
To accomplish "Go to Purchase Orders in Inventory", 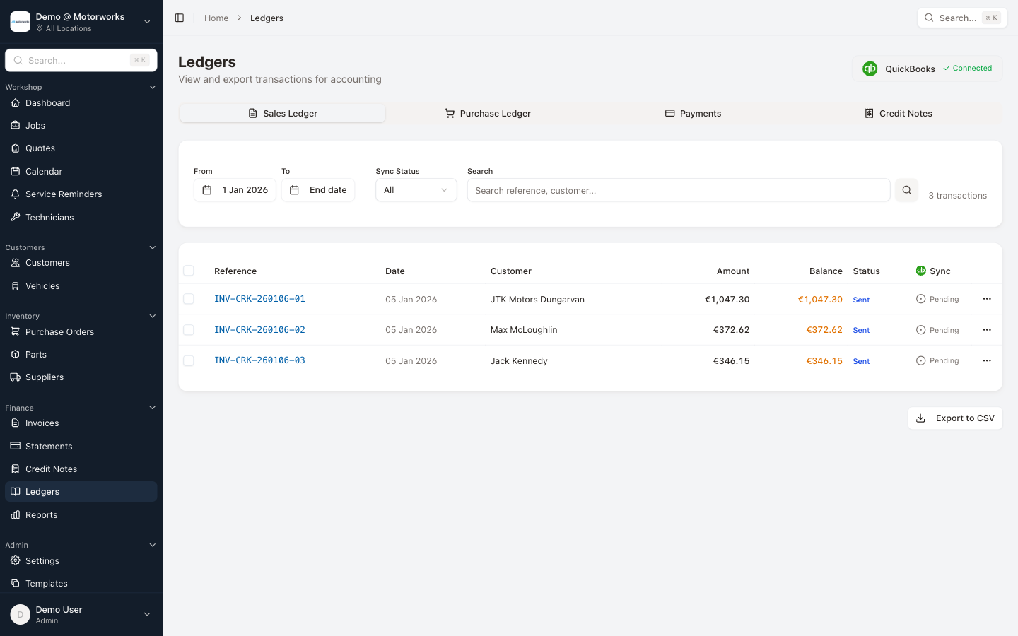I will (x=61, y=331).
